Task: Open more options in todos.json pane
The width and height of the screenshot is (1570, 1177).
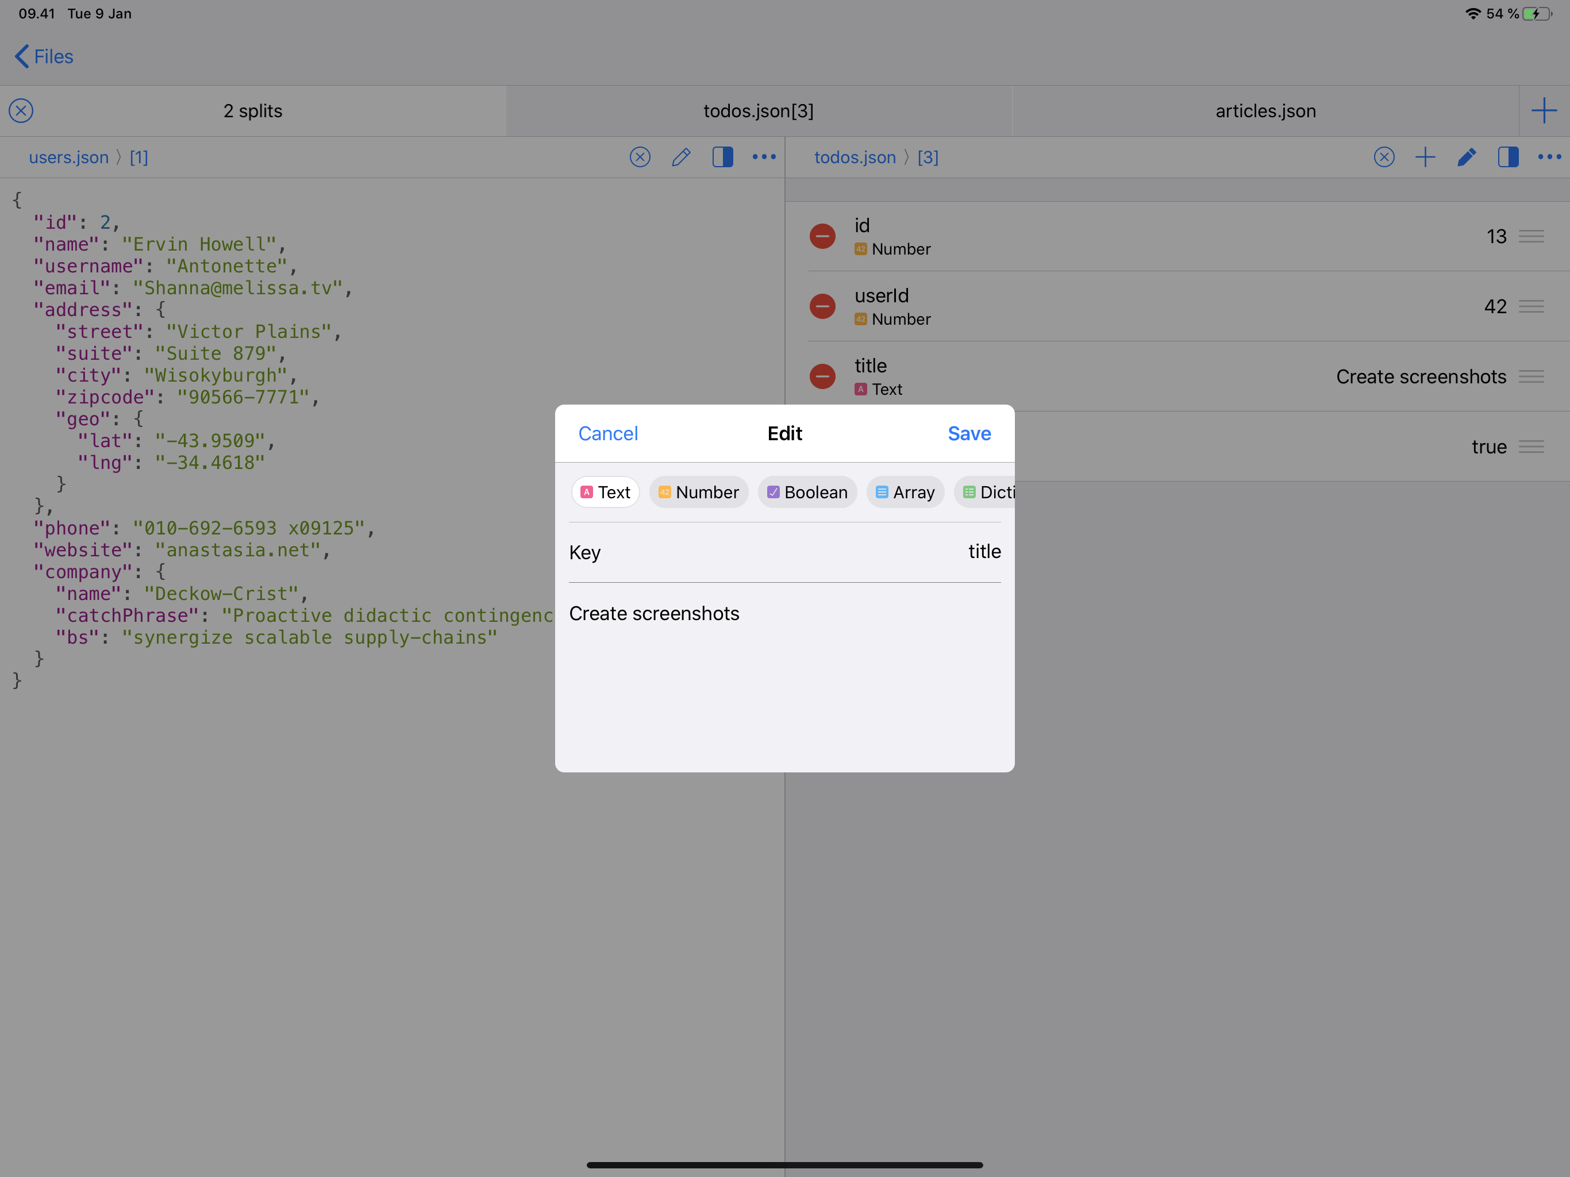Action: [1549, 157]
